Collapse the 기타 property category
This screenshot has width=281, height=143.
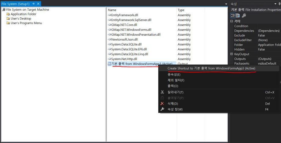[232, 21]
